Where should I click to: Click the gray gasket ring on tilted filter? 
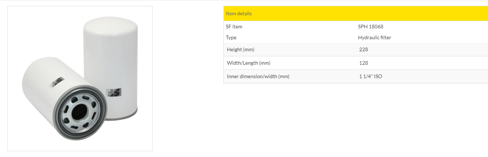coord(80,112)
